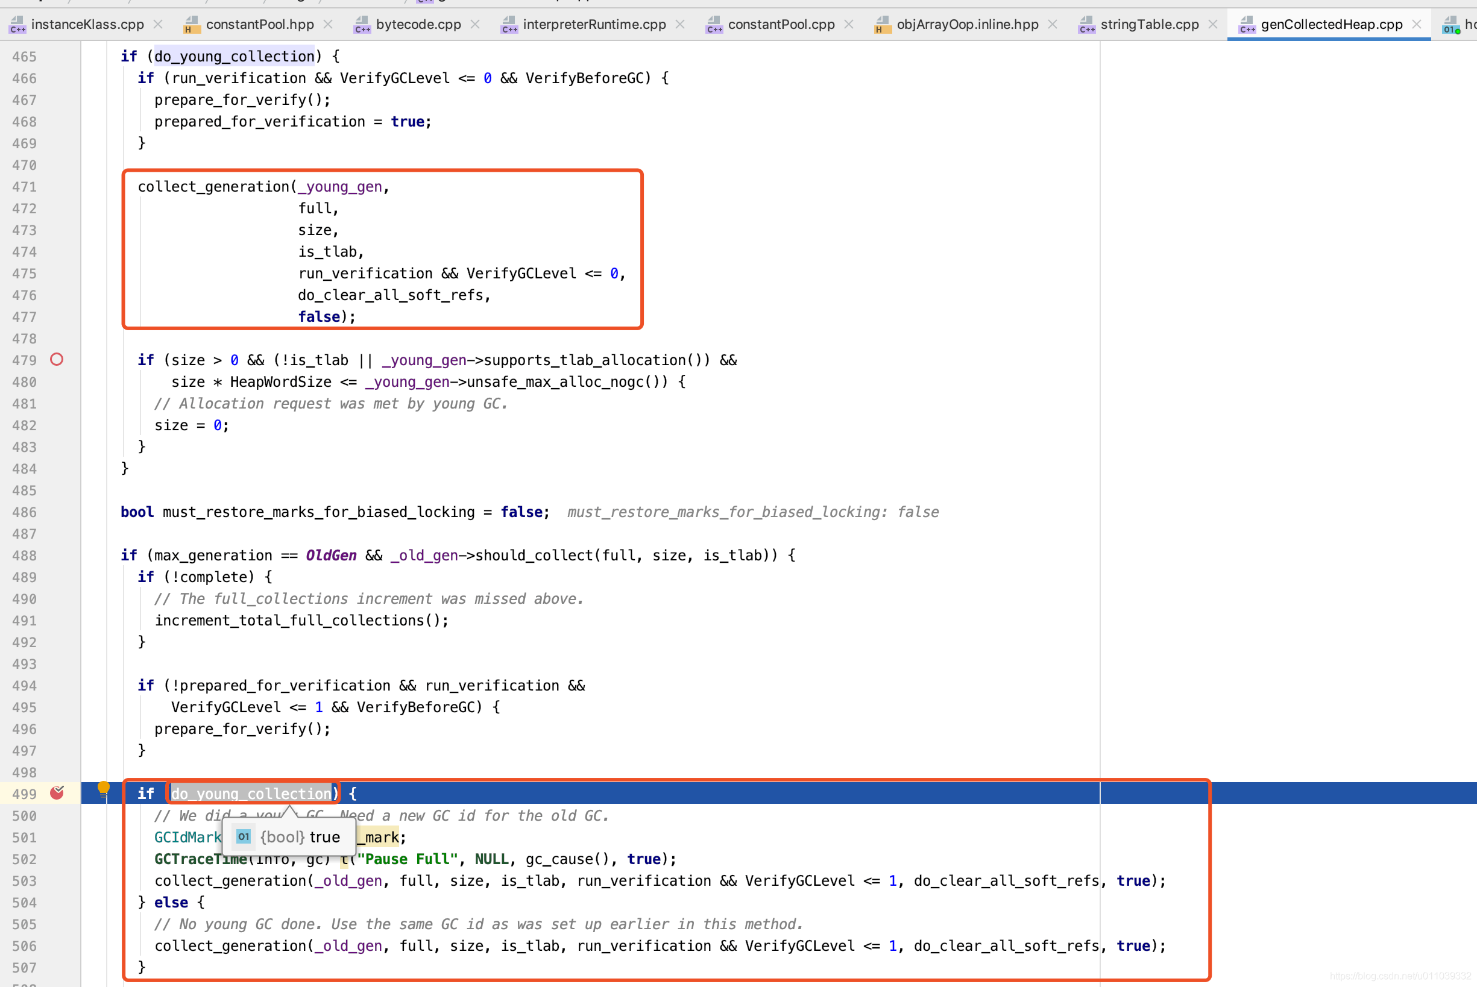1477x987 pixels.
Task: Close the interpreterRuntime.cpp tab
Action: (x=680, y=24)
